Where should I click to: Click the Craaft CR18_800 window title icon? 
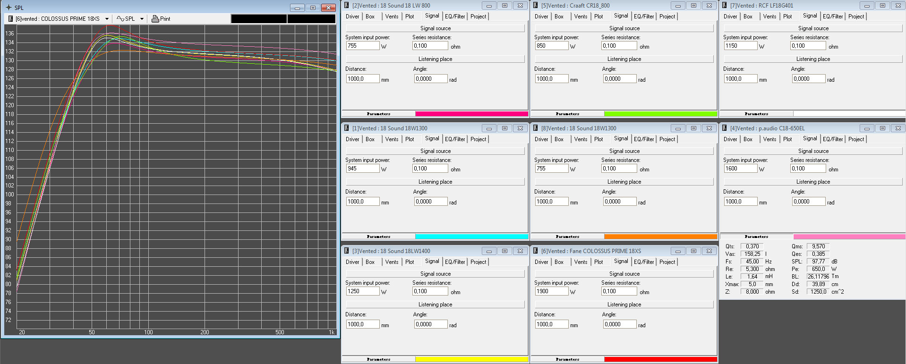(536, 6)
